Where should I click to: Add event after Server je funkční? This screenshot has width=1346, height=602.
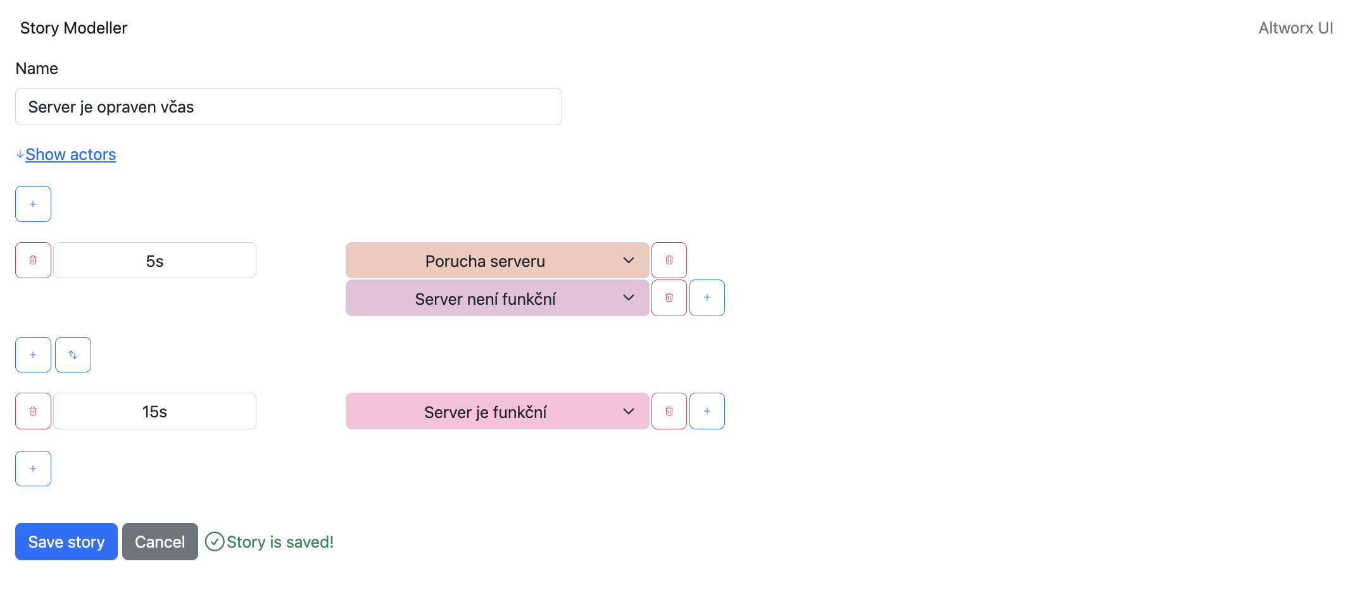click(707, 411)
